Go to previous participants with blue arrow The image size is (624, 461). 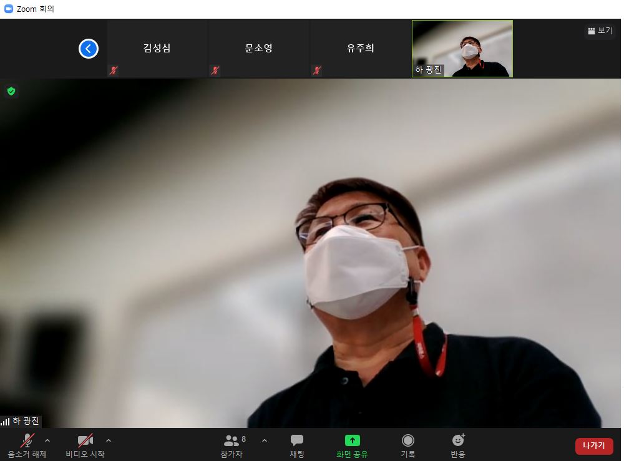(89, 49)
